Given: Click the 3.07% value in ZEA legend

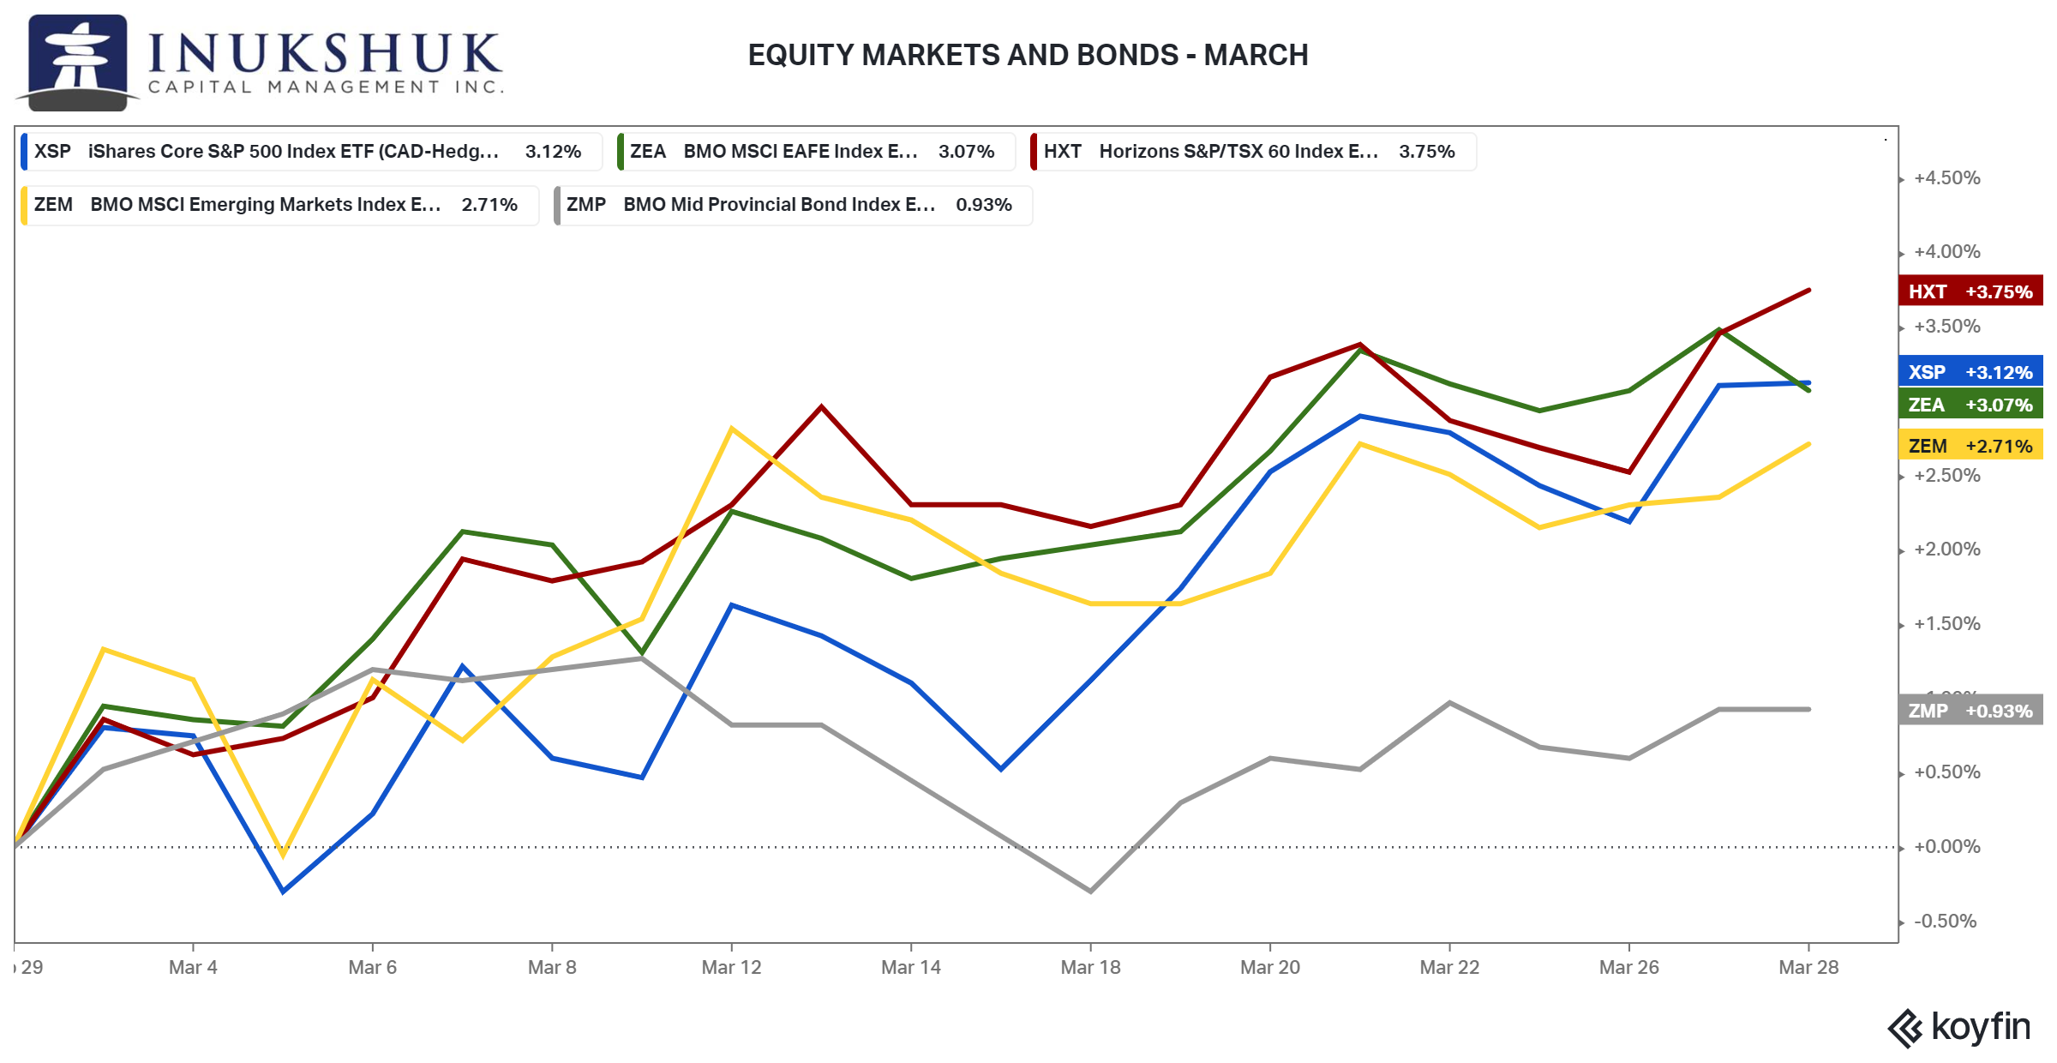Looking at the screenshot, I should pyautogui.click(x=966, y=152).
